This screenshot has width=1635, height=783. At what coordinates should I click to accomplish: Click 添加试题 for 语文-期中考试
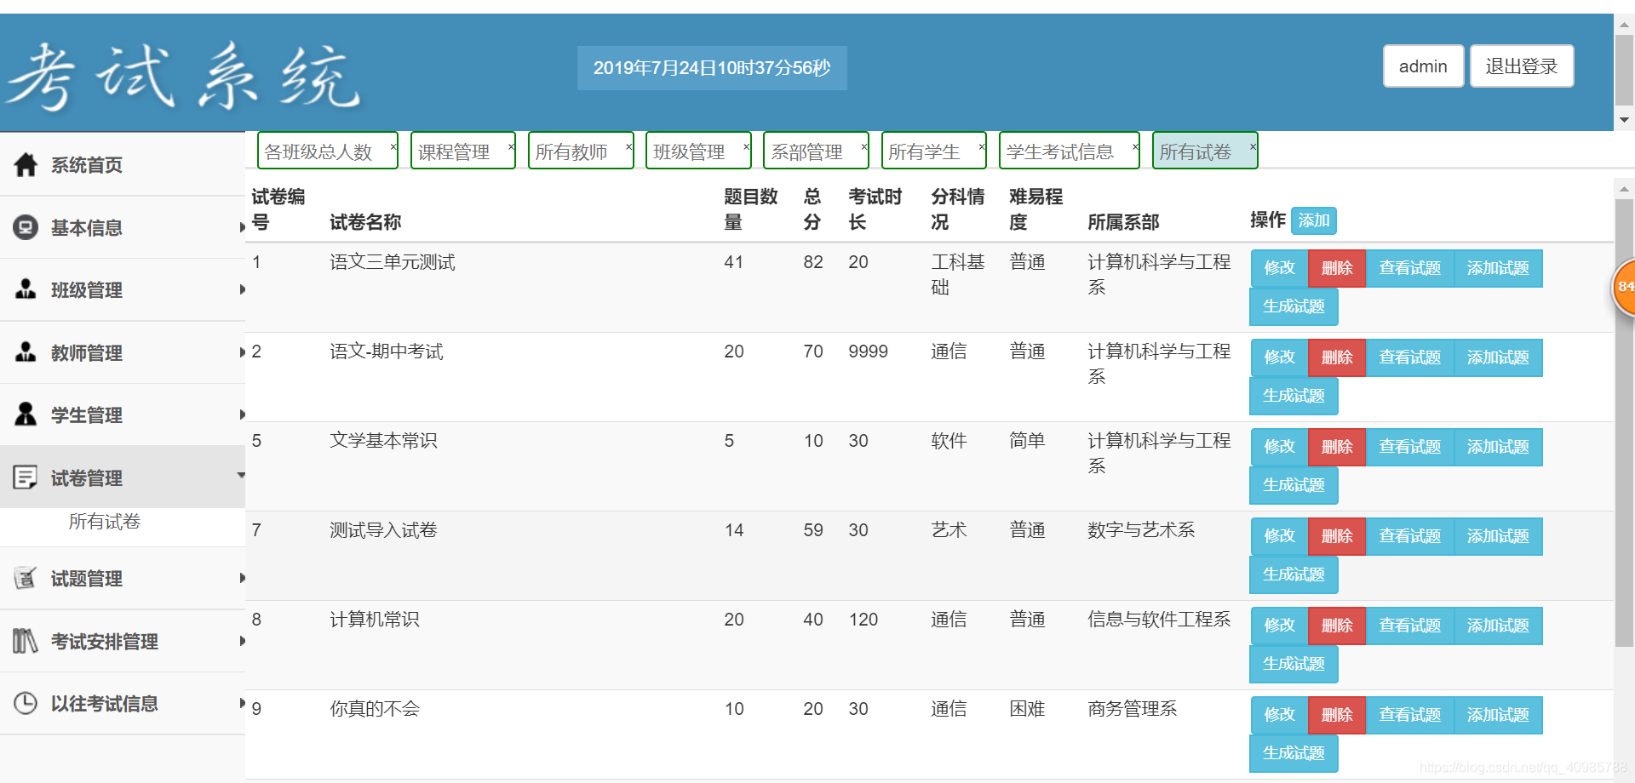[1499, 357]
